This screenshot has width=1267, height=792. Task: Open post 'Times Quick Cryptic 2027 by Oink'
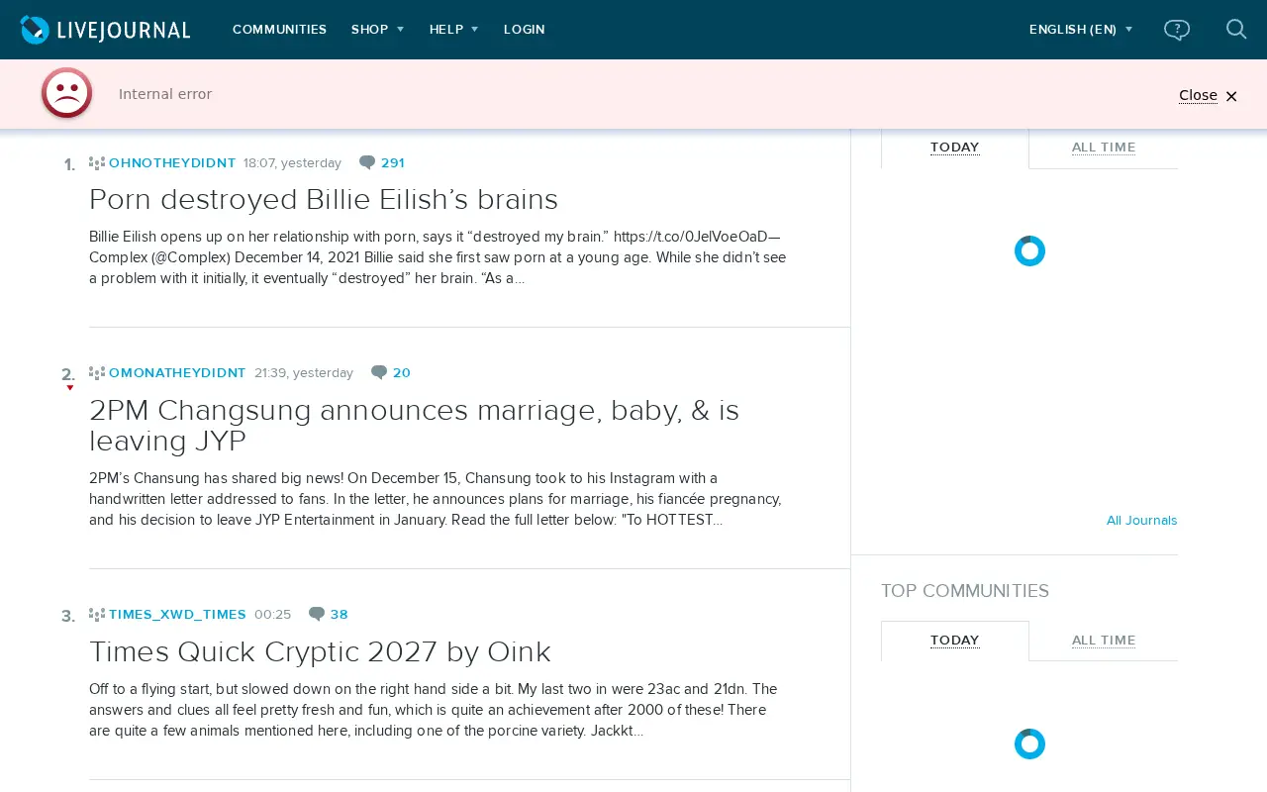320,651
